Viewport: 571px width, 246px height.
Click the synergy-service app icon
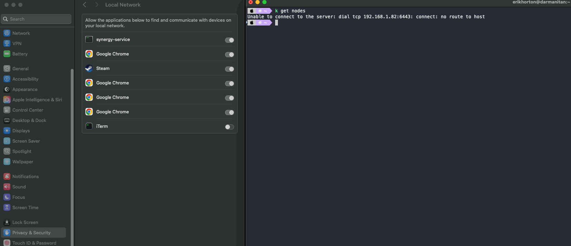point(89,39)
